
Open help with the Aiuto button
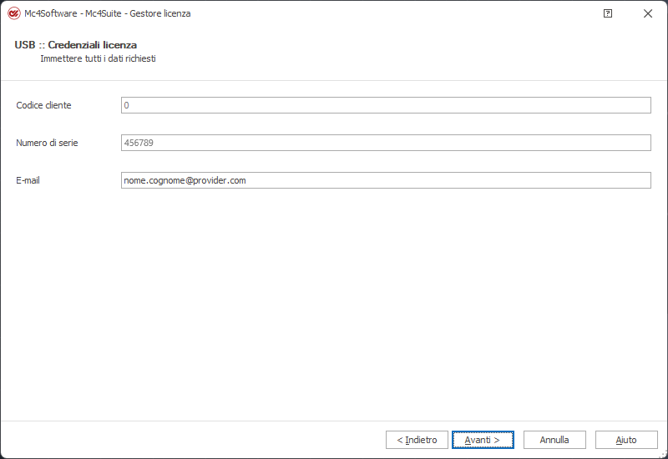pos(627,440)
